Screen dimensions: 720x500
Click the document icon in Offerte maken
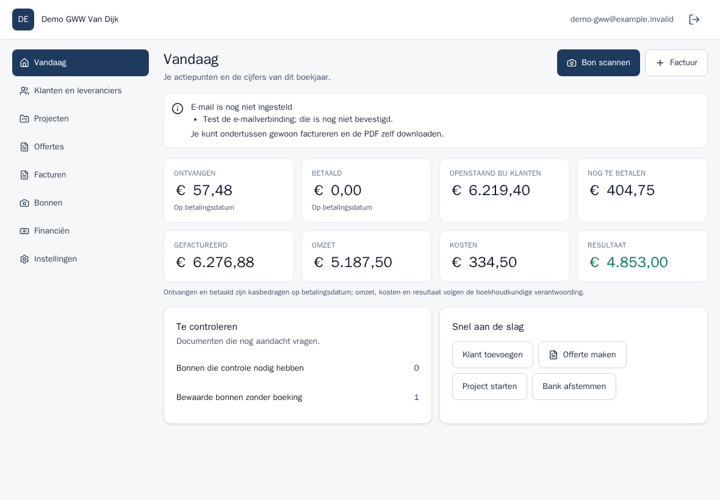(553, 355)
